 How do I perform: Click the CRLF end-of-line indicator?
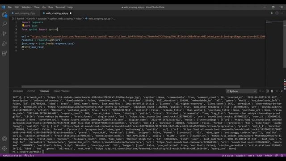click(x=260, y=156)
